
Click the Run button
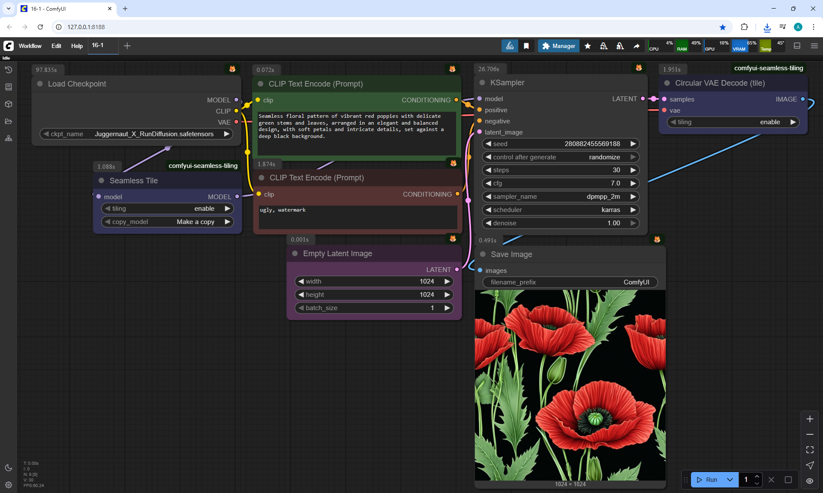pos(708,480)
